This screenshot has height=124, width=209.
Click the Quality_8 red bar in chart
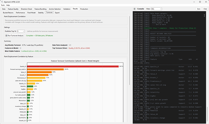coord(73,66)
